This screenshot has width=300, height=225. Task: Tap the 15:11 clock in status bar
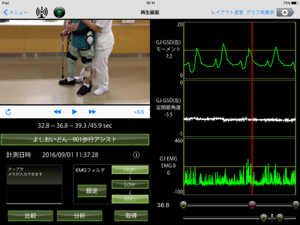[x=151, y=3]
